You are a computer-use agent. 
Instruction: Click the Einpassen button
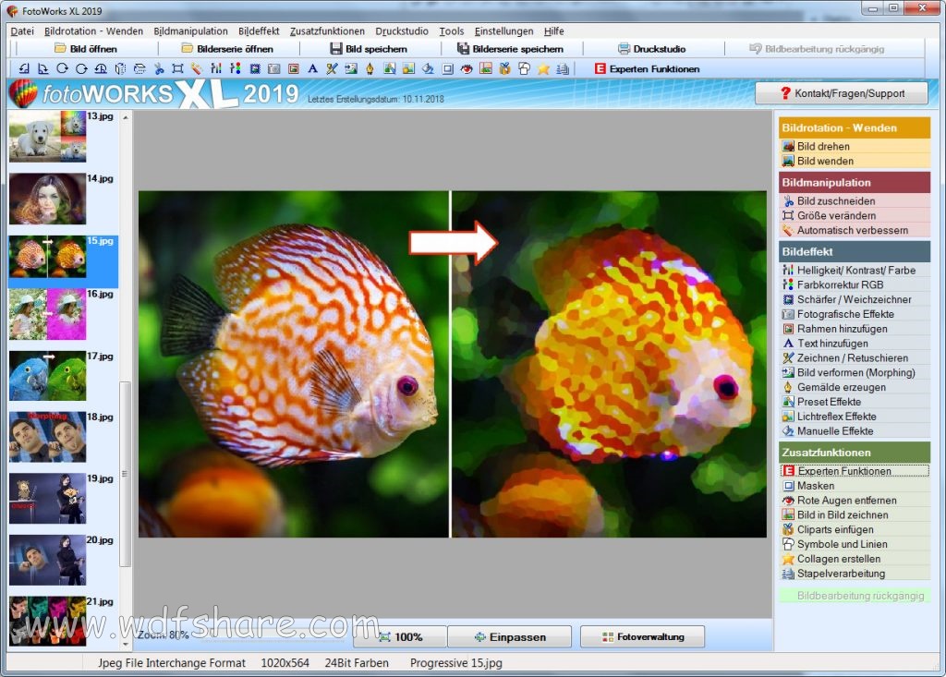(x=510, y=636)
